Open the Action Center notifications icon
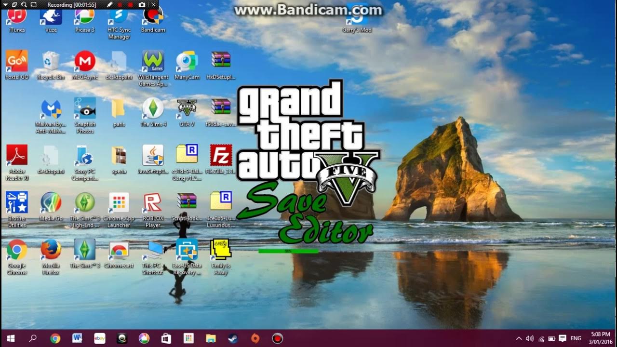This screenshot has height=347, width=617. click(562, 338)
